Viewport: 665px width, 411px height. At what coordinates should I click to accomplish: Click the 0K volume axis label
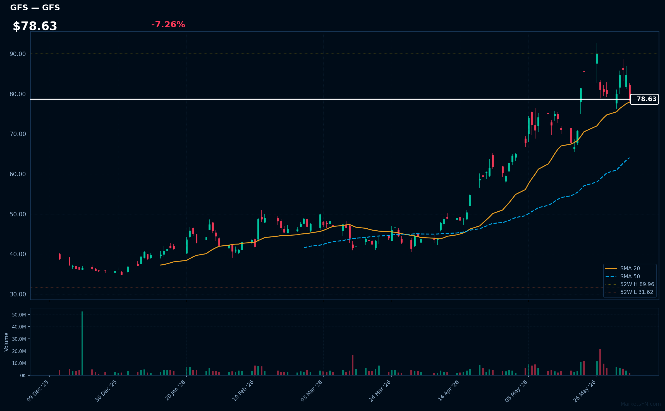23,376
